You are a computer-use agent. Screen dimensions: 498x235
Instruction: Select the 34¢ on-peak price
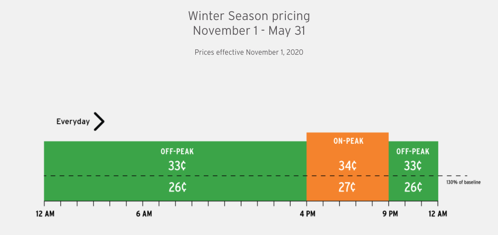(x=348, y=166)
